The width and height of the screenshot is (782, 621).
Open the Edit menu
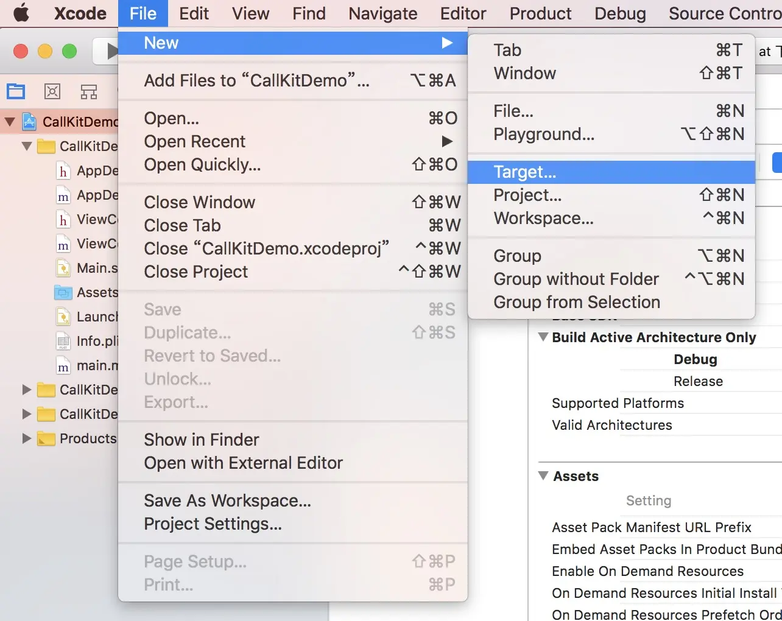click(194, 13)
